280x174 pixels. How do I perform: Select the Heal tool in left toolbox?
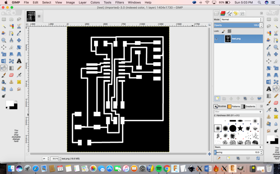click(19, 82)
